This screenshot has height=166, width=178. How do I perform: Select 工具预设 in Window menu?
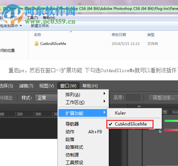tap(83, 163)
